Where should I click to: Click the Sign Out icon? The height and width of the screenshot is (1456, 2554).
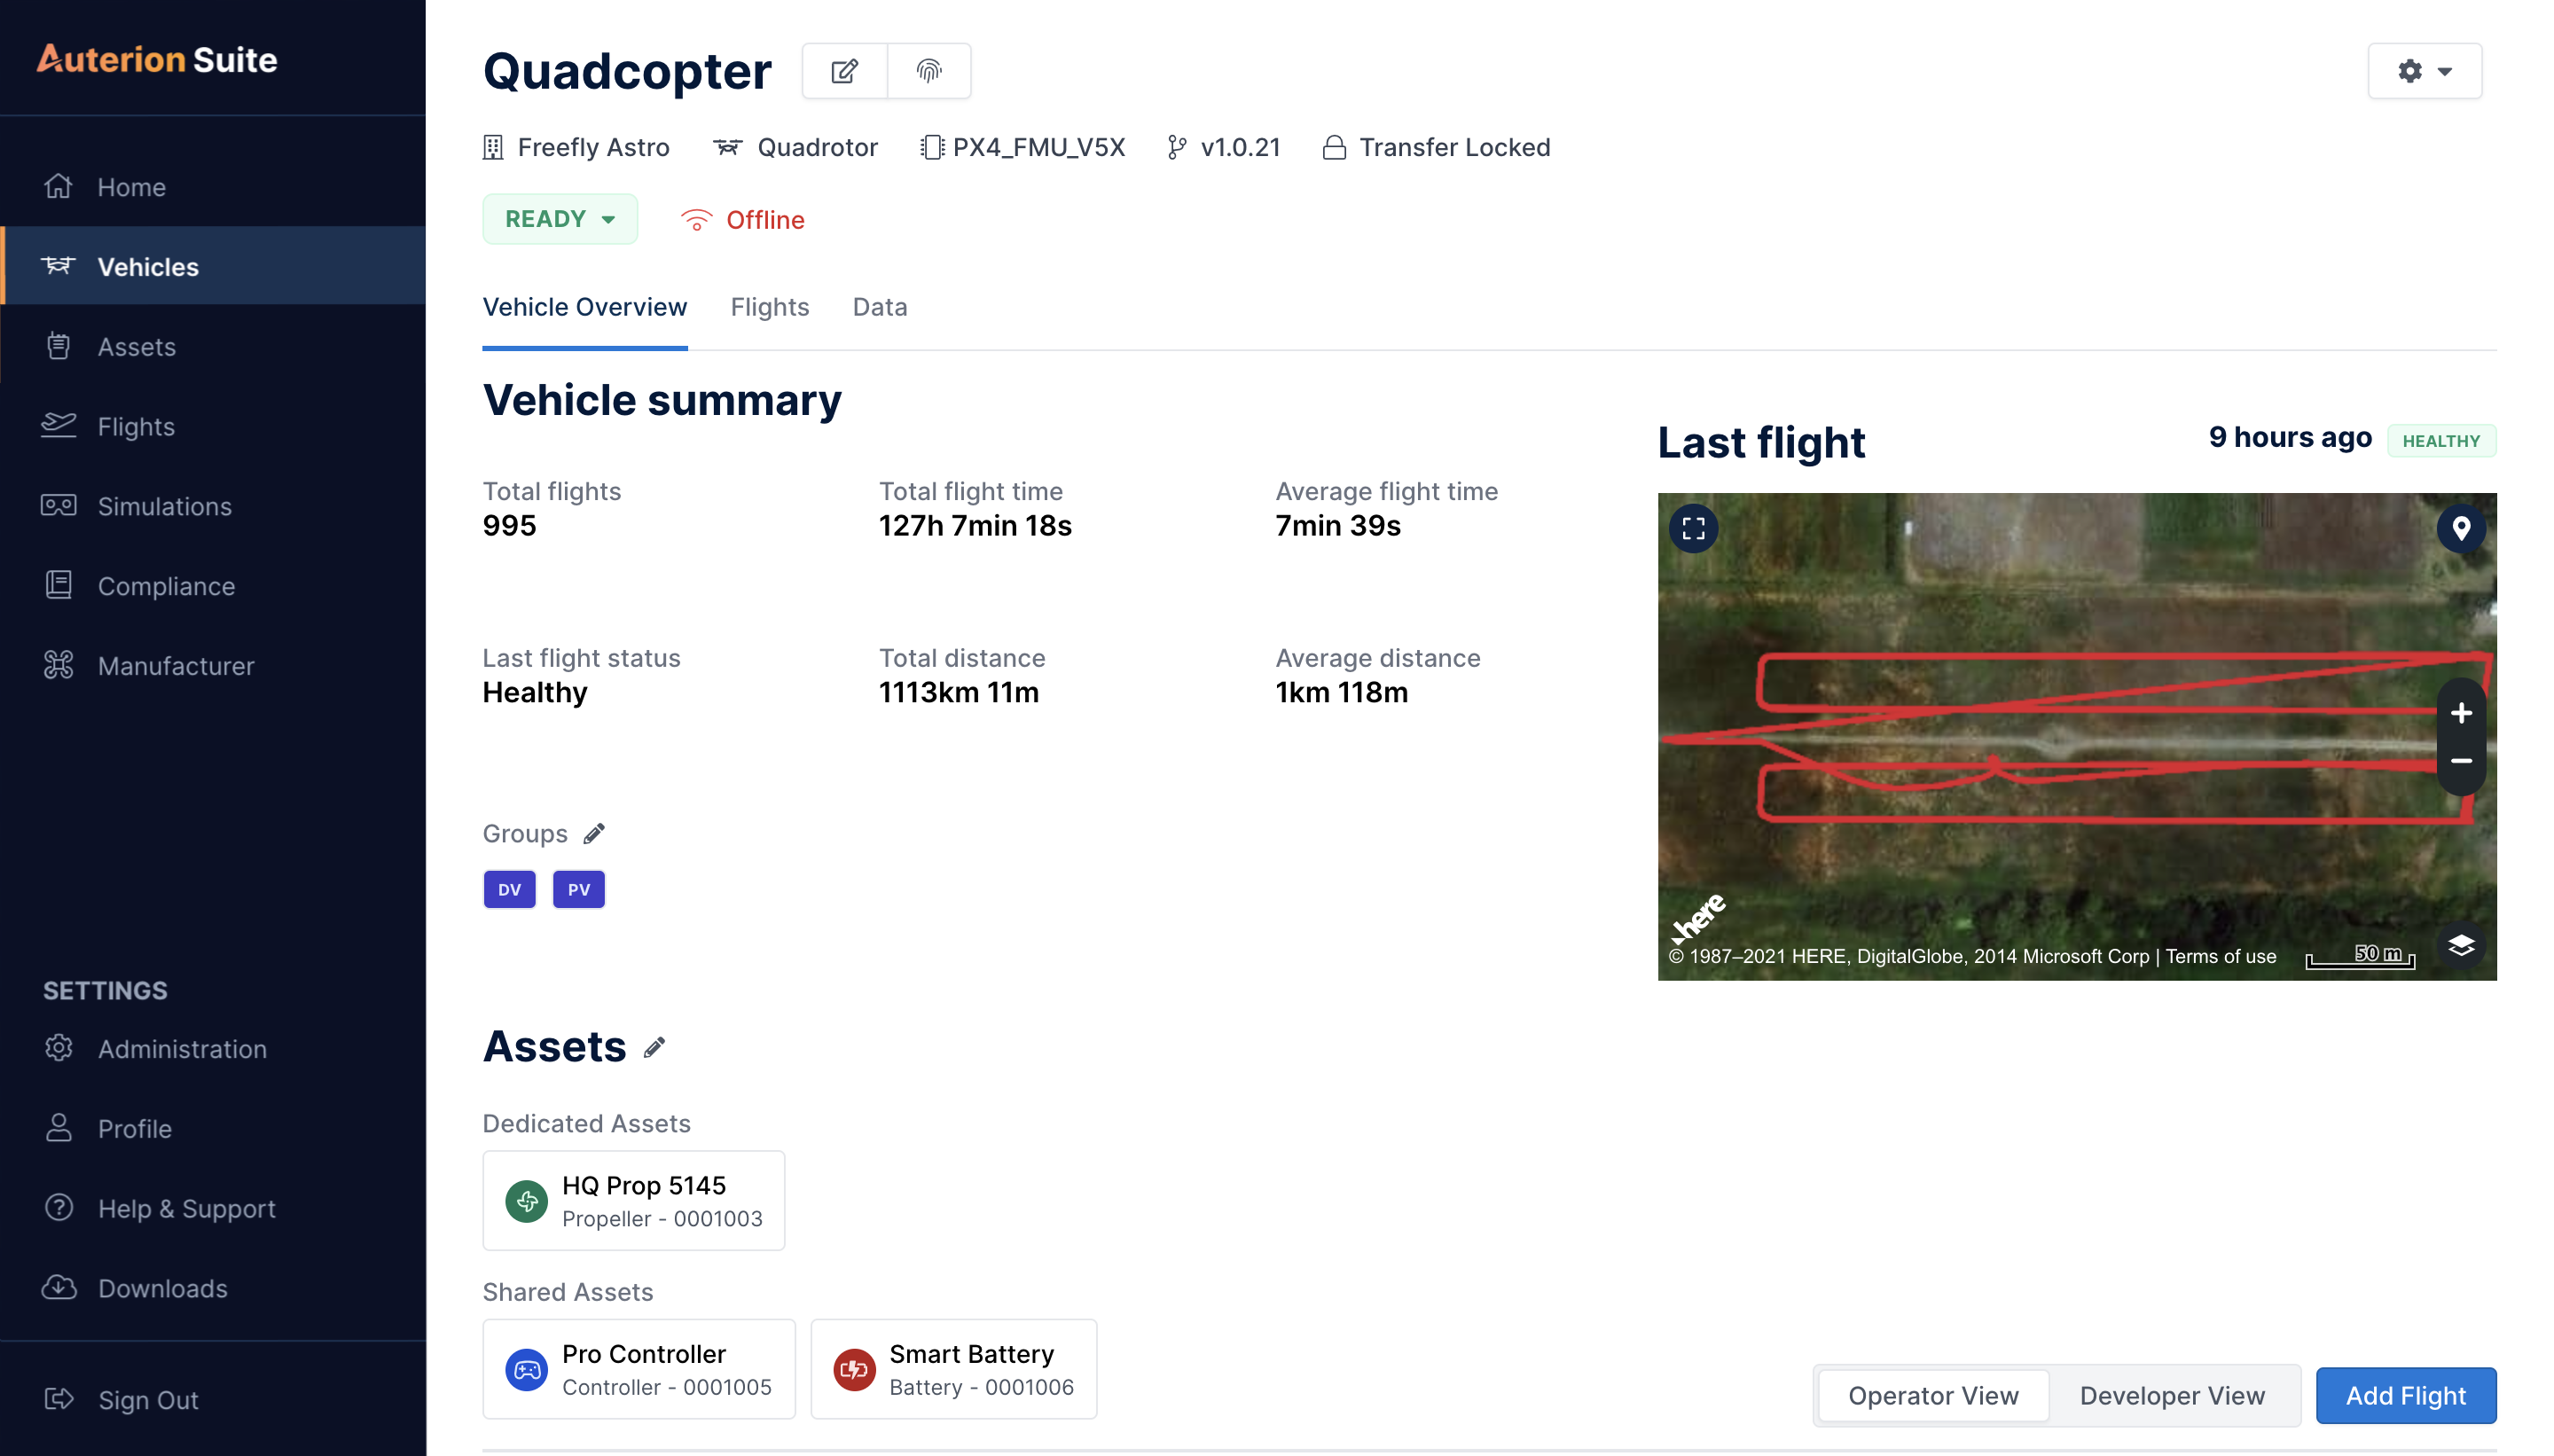[58, 1400]
